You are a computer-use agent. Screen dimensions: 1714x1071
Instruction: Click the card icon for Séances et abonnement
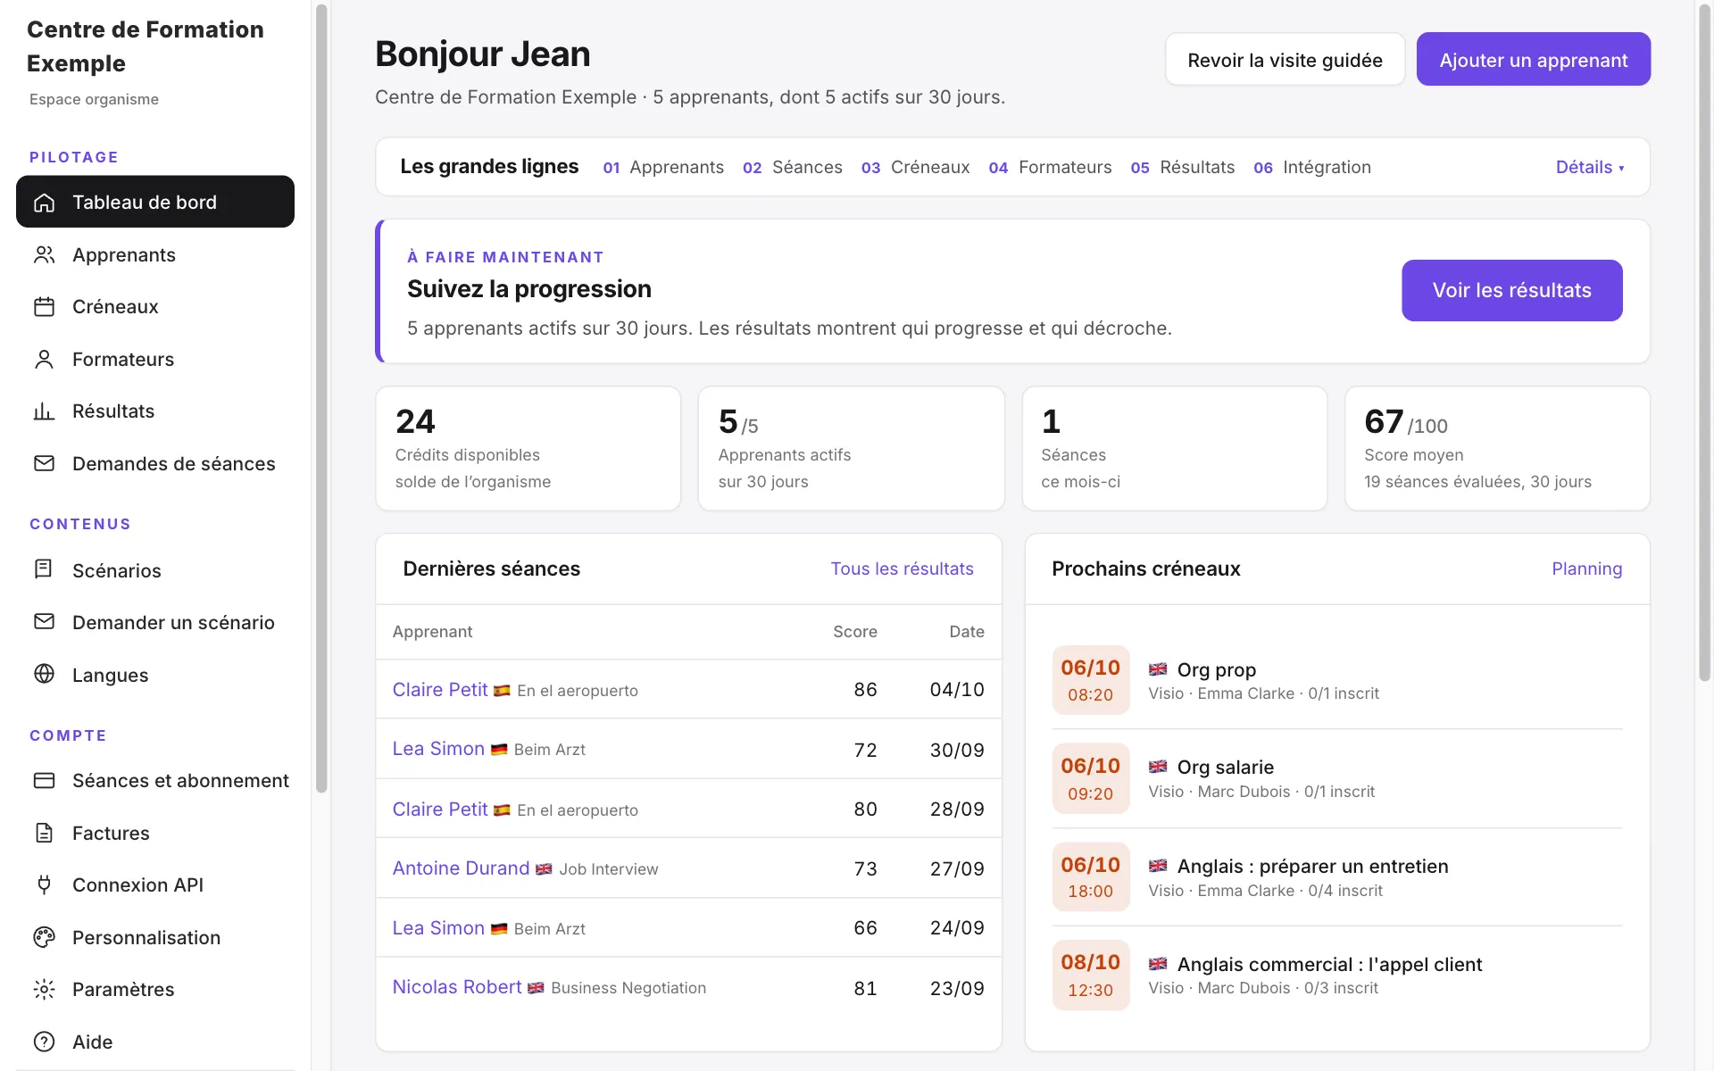click(44, 780)
